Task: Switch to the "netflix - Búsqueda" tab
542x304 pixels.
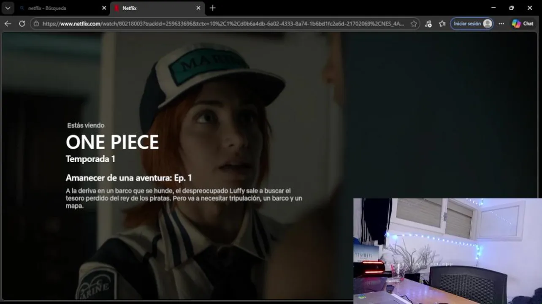Action: 62,8
